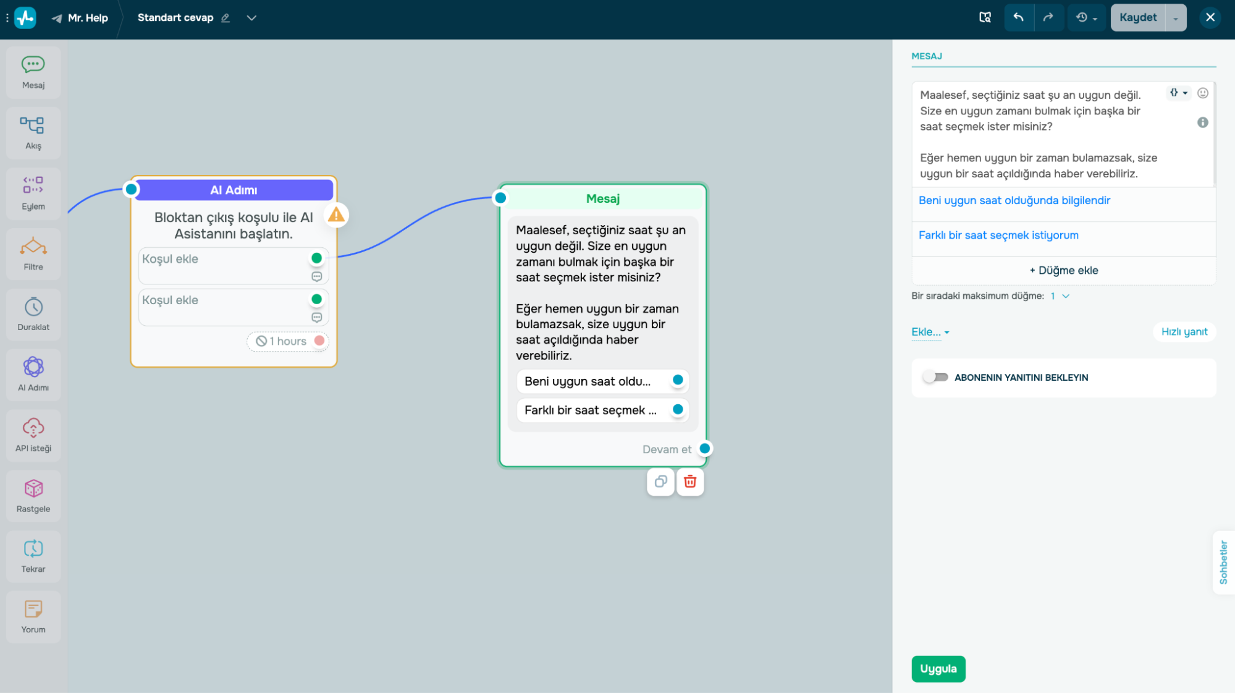This screenshot has height=693, width=1235.
Task: Add a Mesaj block from the sidebar
Action: (33, 72)
